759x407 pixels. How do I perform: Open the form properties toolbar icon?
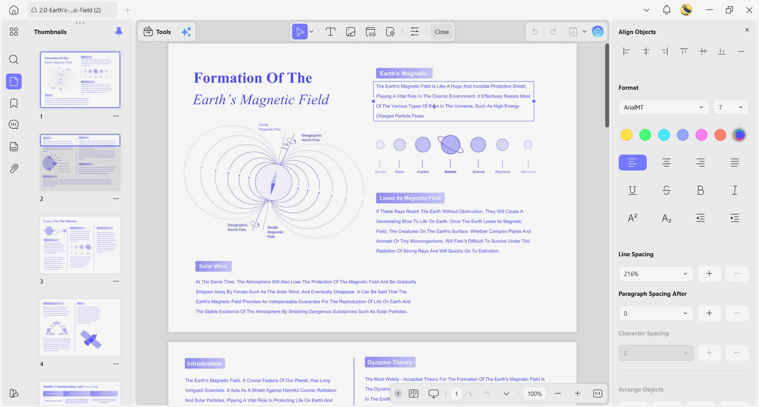415,32
